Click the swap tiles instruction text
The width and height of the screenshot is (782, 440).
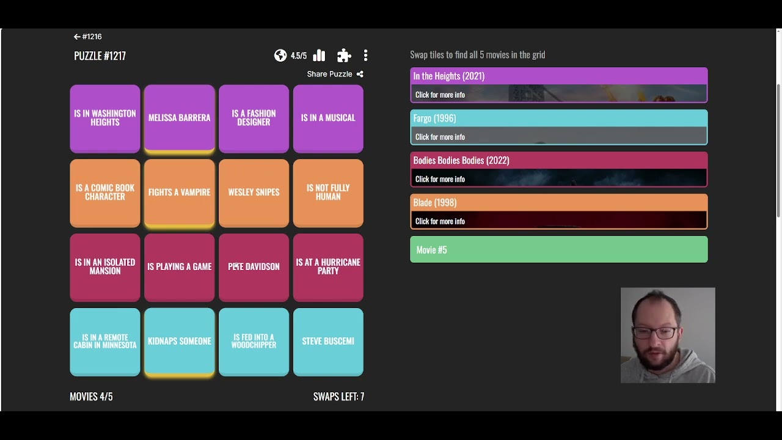(478, 54)
